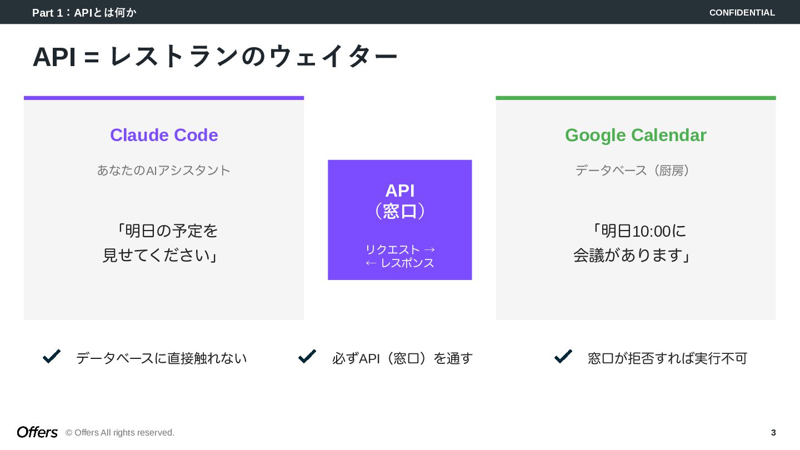
Task: Click the CONFIDENTIAL label in the header
Action: pos(742,12)
